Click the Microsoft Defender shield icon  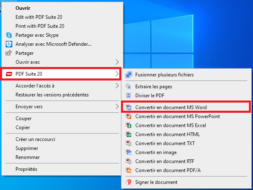point(9,44)
